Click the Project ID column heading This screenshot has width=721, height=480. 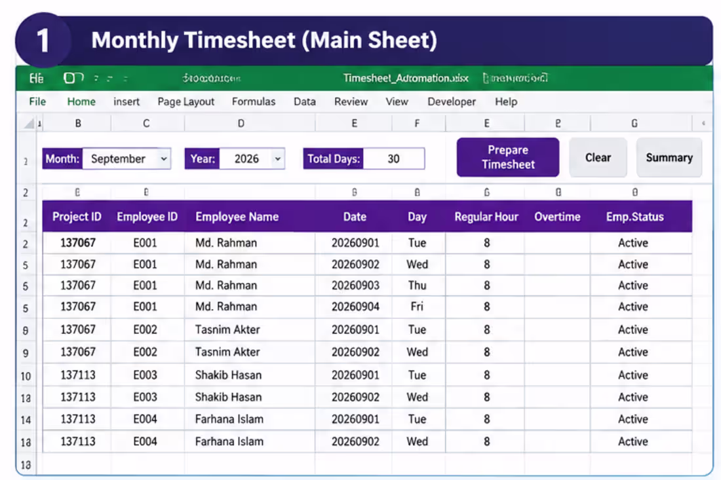77,217
